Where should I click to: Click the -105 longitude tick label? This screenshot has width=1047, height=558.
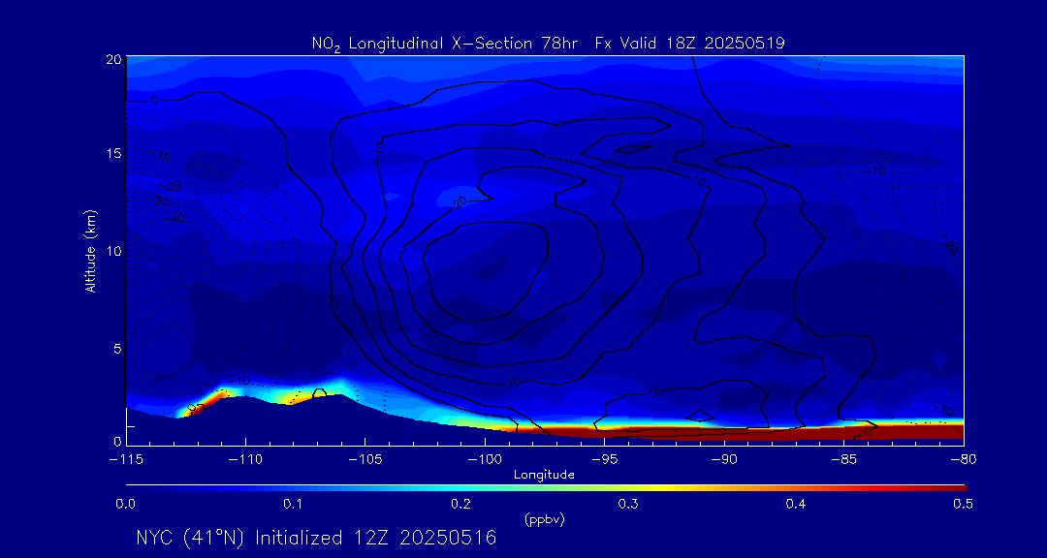click(x=365, y=460)
